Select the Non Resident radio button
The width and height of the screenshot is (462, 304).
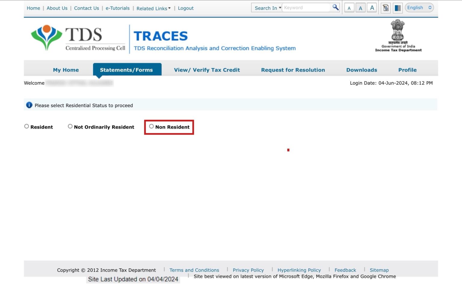pyautogui.click(x=151, y=126)
